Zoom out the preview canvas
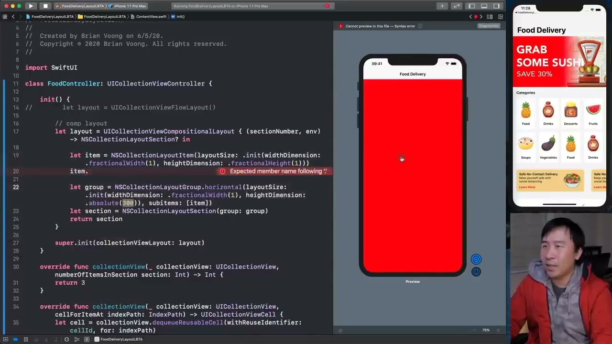This screenshot has width=612, height=344. pyautogui.click(x=474, y=330)
